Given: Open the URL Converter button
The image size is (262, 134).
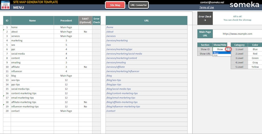Looking at the screenshot, I should [139, 5].
